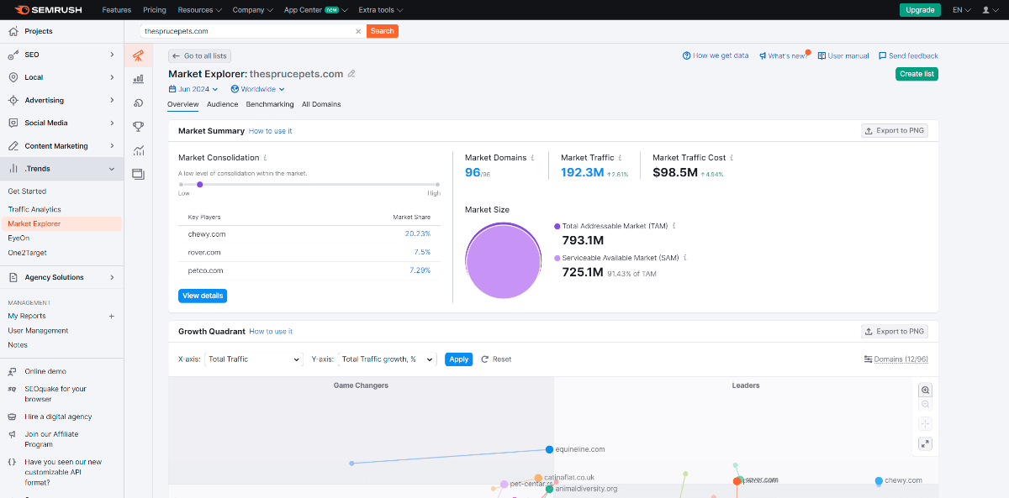1009x498 pixels.
Task: Open the user account menu icon
Action: point(989,10)
